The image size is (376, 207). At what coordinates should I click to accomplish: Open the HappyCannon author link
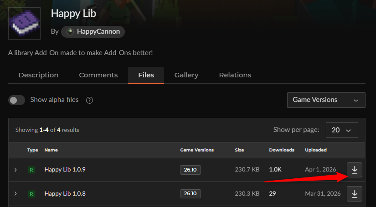click(93, 32)
